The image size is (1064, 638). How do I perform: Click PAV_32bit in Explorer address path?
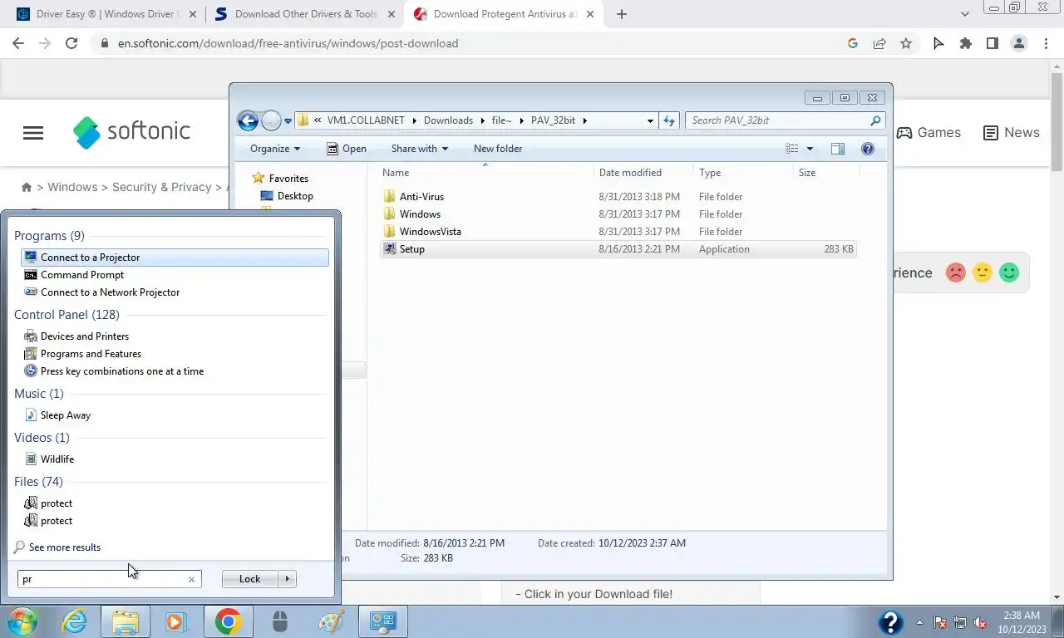pyautogui.click(x=553, y=120)
